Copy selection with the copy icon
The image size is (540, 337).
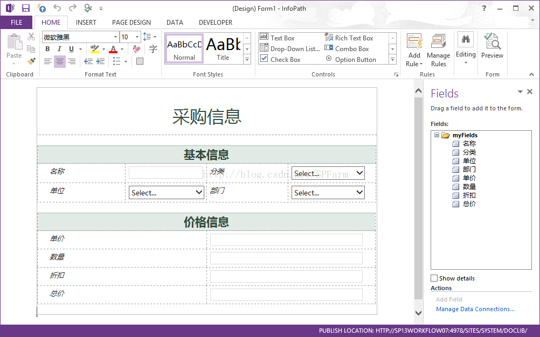click(x=31, y=49)
